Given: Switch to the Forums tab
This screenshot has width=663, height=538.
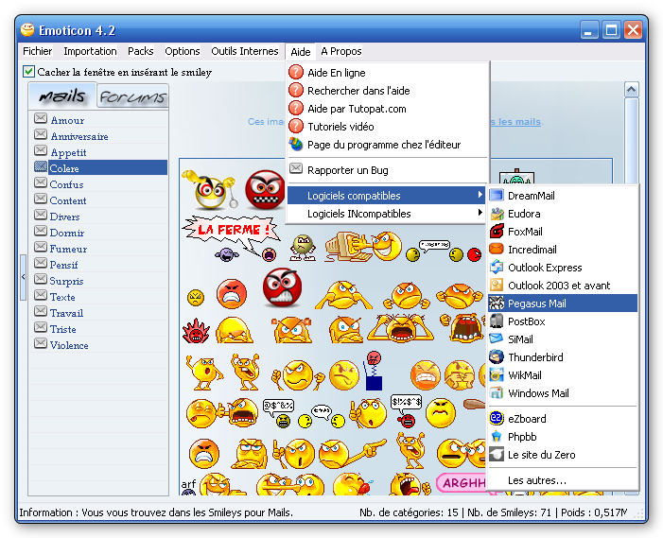Looking at the screenshot, I should coord(132,96).
